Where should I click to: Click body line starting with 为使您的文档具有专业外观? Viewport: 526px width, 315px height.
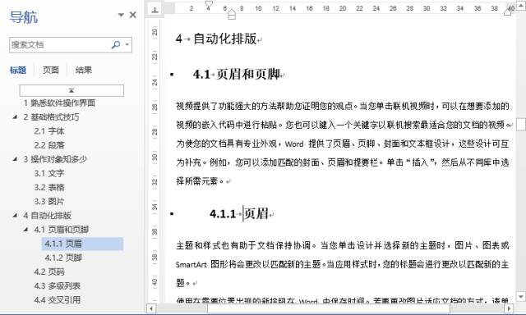(x=343, y=144)
